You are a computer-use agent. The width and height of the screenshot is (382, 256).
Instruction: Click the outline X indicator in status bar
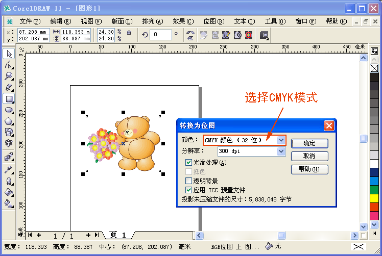(359, 247)
